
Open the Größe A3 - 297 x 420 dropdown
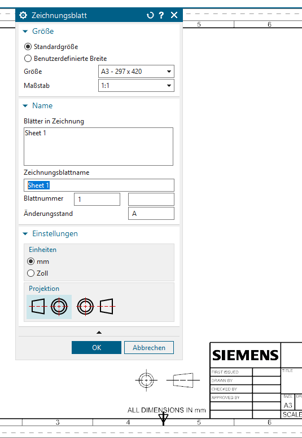pyautogui.click(x=136, y=72)
